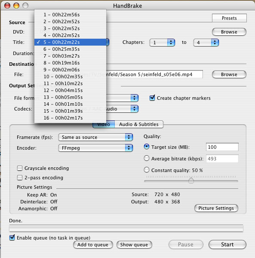Choose title 11 – 00h10m22s
255x258 pixels.
(x=70, y=83)
